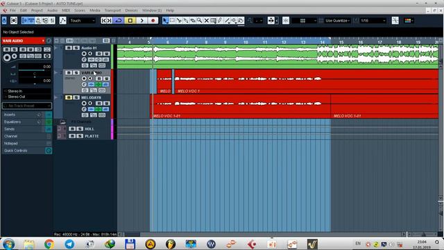Select the Erase tool

click(193, 20)
